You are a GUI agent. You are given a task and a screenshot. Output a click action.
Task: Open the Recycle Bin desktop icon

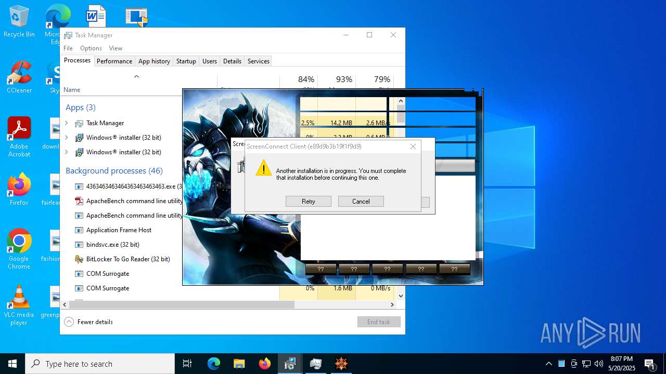tap(19, 22)
